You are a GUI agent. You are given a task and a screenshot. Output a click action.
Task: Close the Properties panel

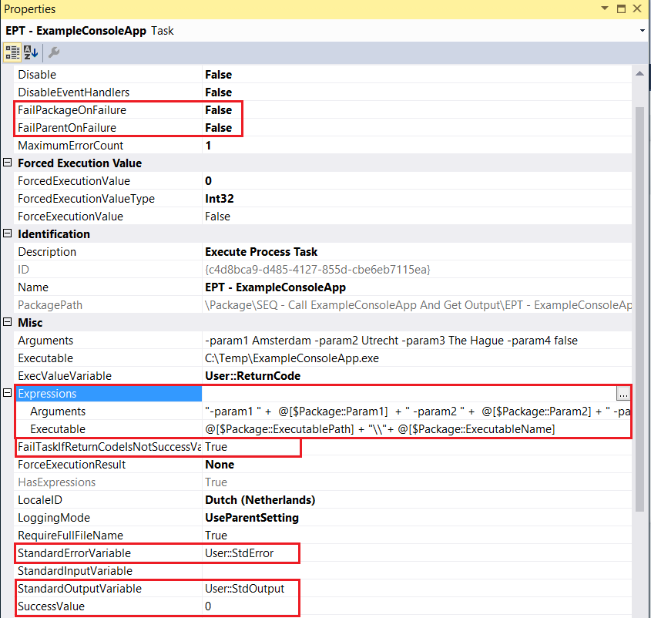pyautogui.click(x=637, y=8)
